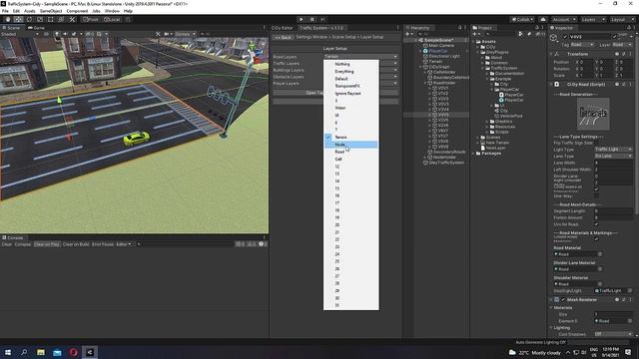Viewport: 639px width, 359px height.
Task: Collapse the RoadHolder object in Hierarchy
Action: point(425,83)
